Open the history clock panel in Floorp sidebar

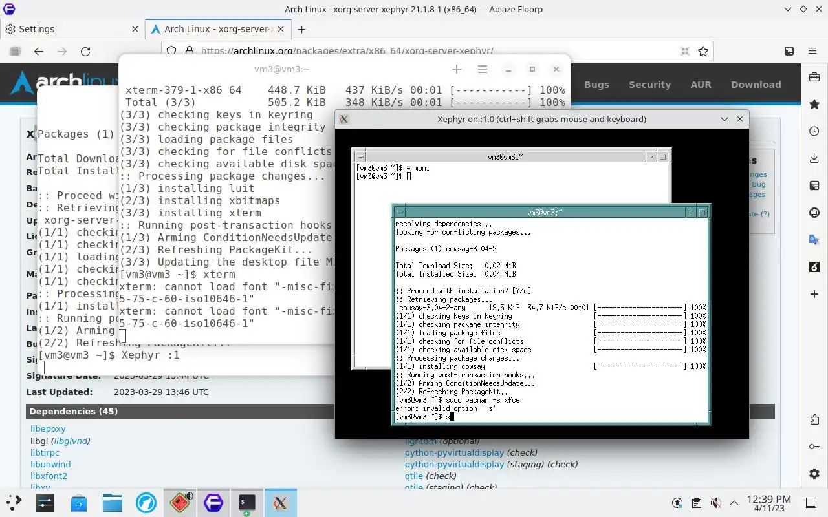(x=814, y=131)
